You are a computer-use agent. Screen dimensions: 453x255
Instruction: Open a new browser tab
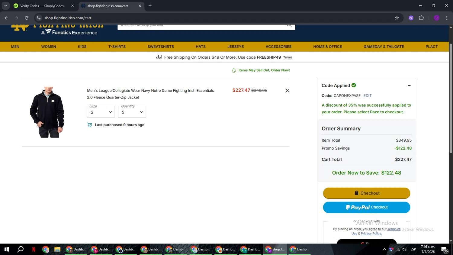click(150, 6)
